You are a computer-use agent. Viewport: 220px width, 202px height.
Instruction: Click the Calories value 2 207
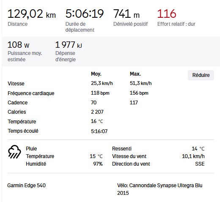pos(97,112)
